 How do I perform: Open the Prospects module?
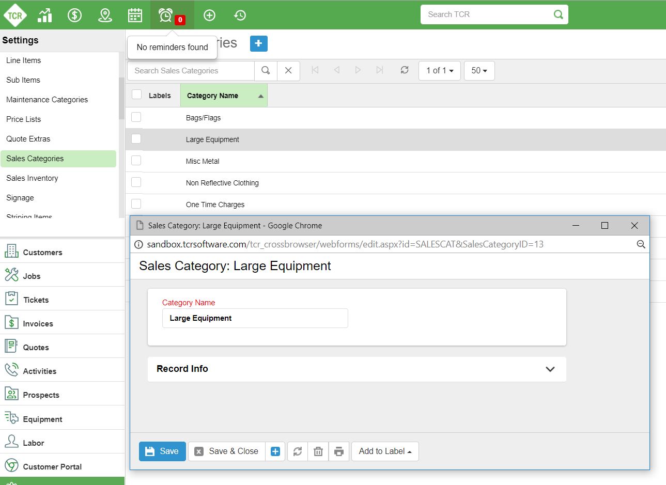[62, 395]
